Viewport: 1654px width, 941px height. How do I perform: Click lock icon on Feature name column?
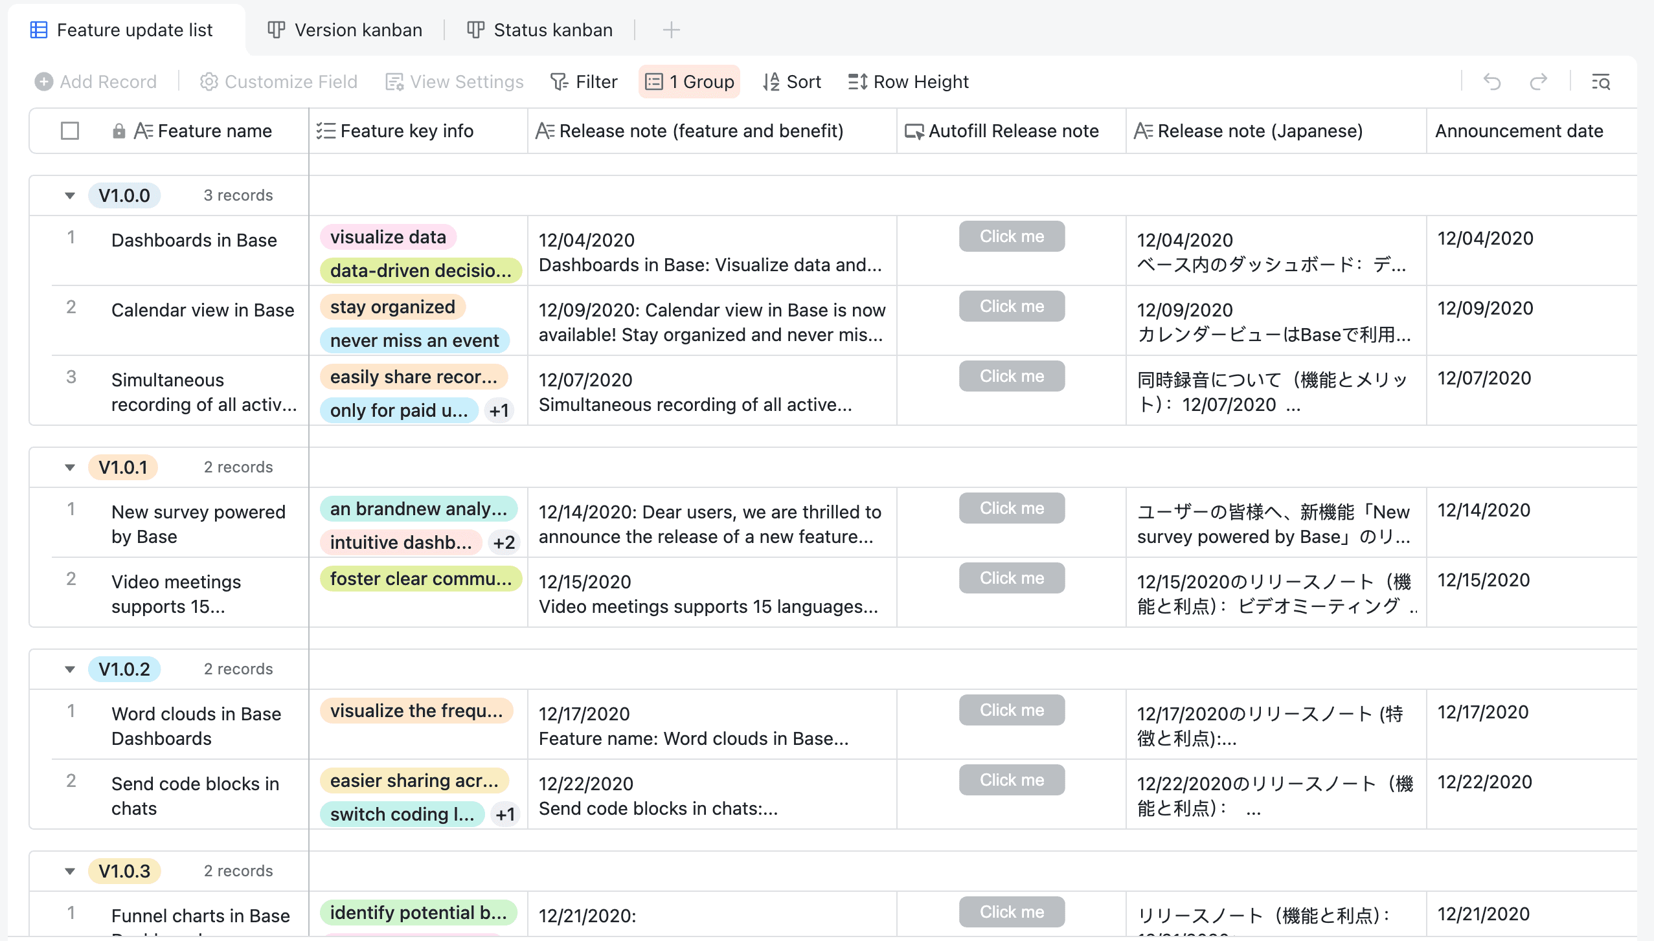[x=119, y=131]
